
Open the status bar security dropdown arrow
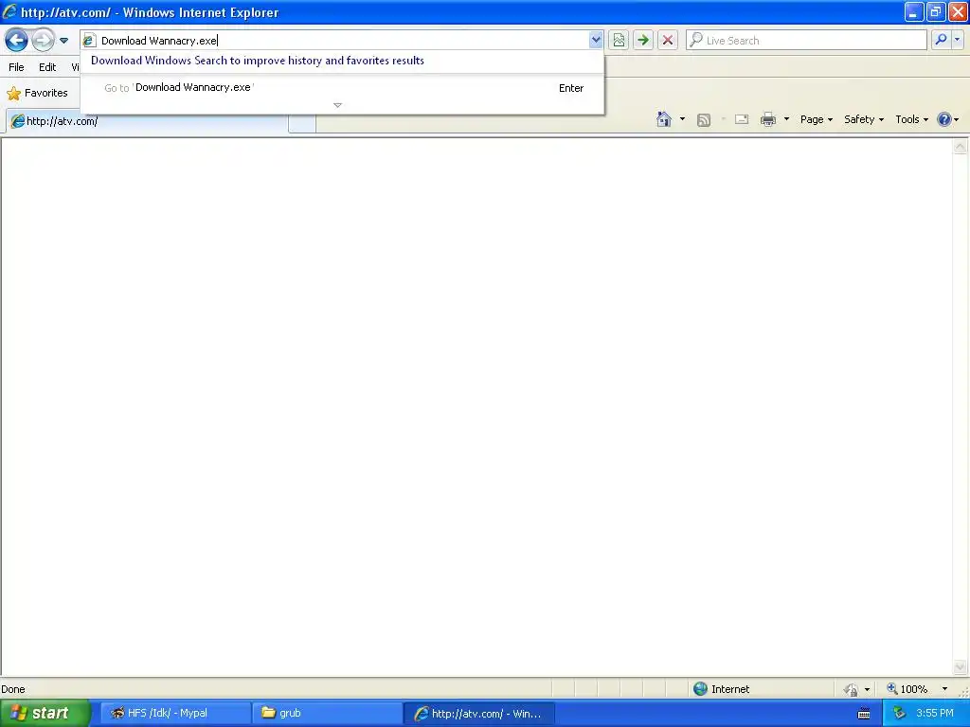pyautogui.click(x=868, y=689)
